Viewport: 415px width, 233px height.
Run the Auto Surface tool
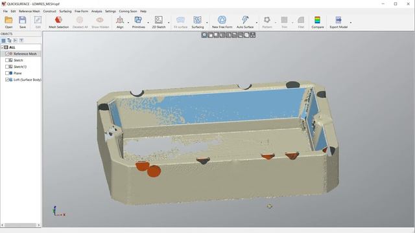click(x=245, y=20)
